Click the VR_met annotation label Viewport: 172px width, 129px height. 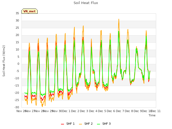click(x=30, y=11)
